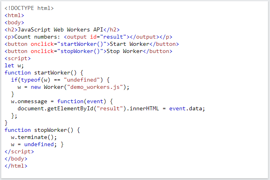Screen dimensions: 270x180
Task: Click the opening <body> tag
Action: pyautogui.click(x=14, y=22)
